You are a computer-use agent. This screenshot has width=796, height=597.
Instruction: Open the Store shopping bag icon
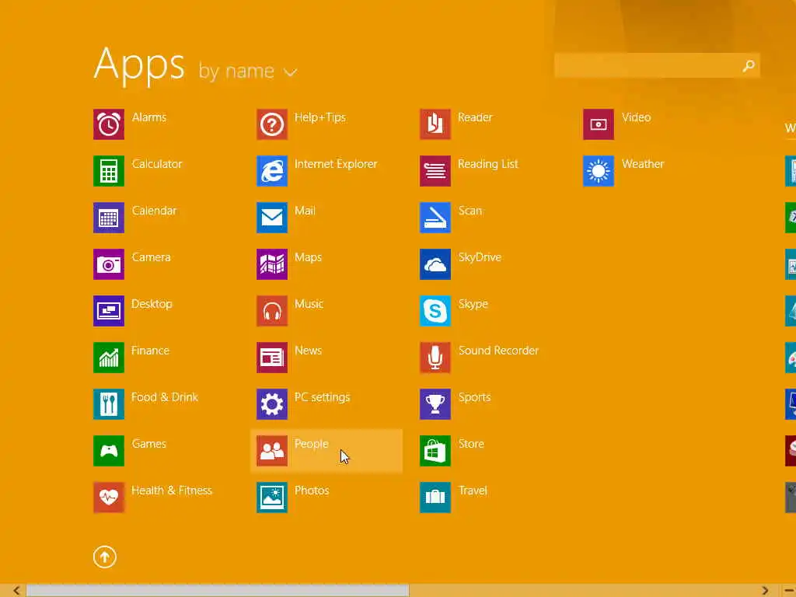[x=435, y=451]
